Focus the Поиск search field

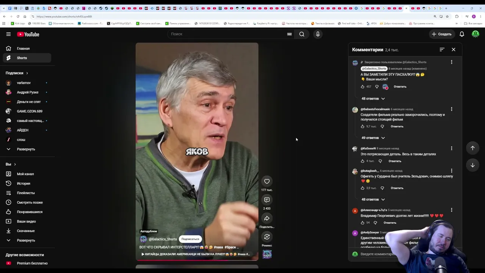pos(227,34)
